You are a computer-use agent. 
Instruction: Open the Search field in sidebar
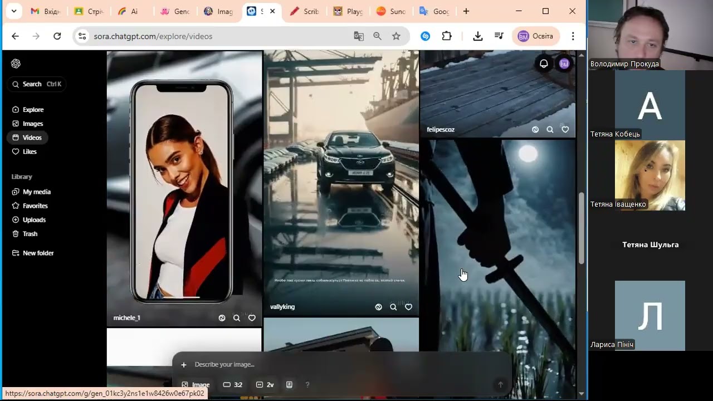coord(37,84)
